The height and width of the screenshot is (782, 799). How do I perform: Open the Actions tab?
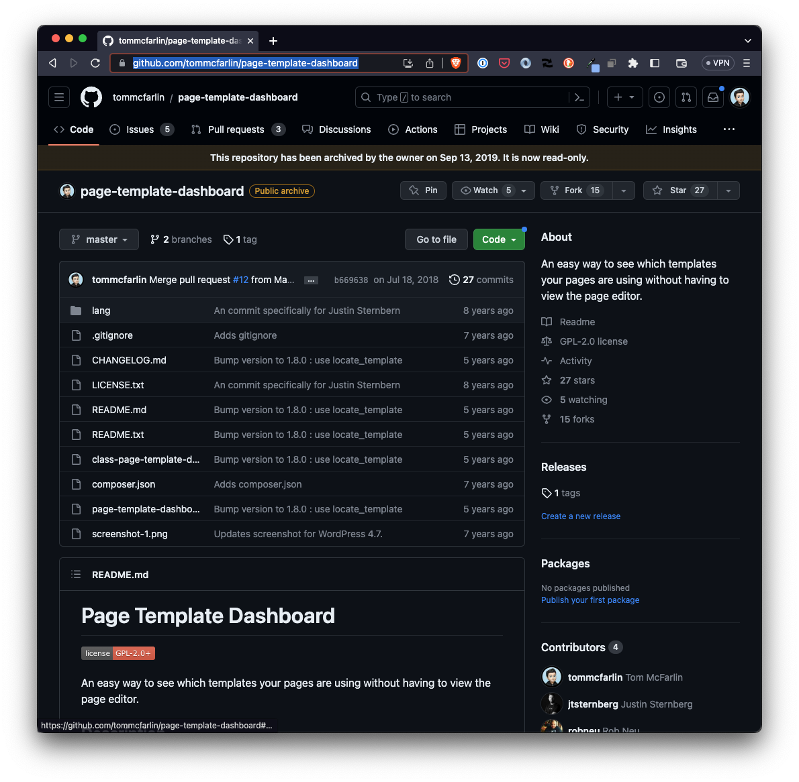pos(413,129)
